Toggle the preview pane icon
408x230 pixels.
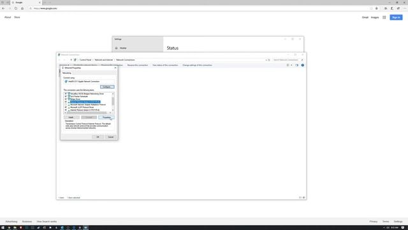coord(296,65)
